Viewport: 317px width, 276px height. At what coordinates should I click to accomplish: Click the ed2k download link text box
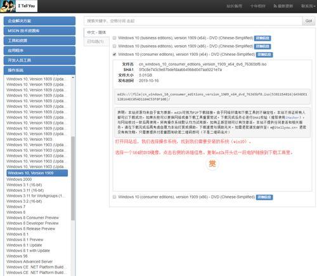212,96
